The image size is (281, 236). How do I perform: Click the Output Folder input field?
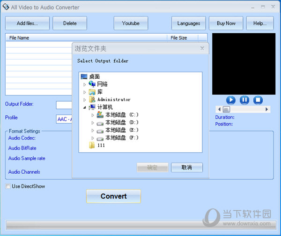tap(64, 105)
